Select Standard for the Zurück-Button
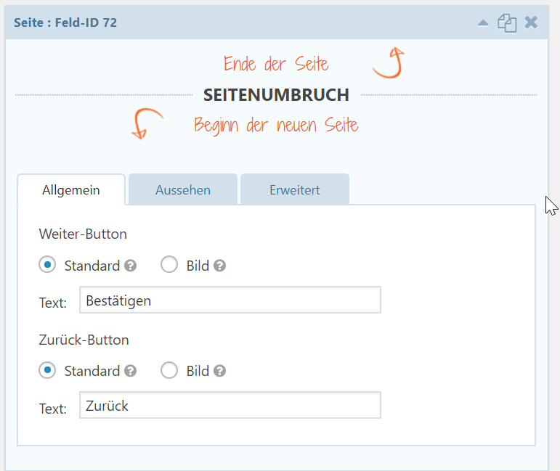Viewport: 560px width, 471px height. coord(47,370)
